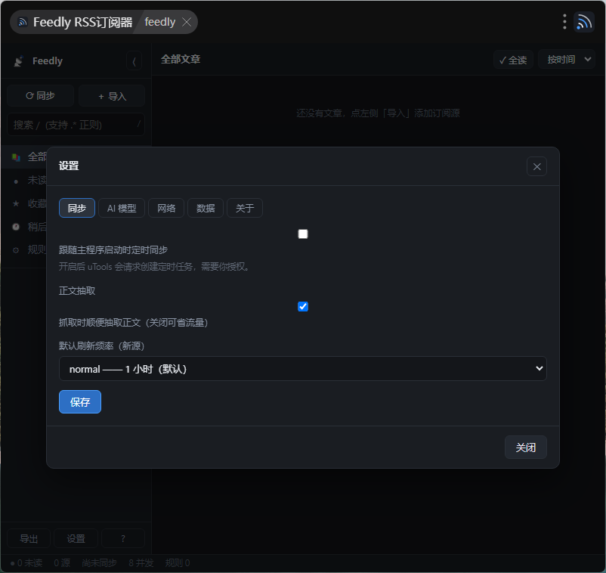The image size is (606, 573).
Task: Collapse the sidebar with the chevron button
Action: (x=134, y=61)
